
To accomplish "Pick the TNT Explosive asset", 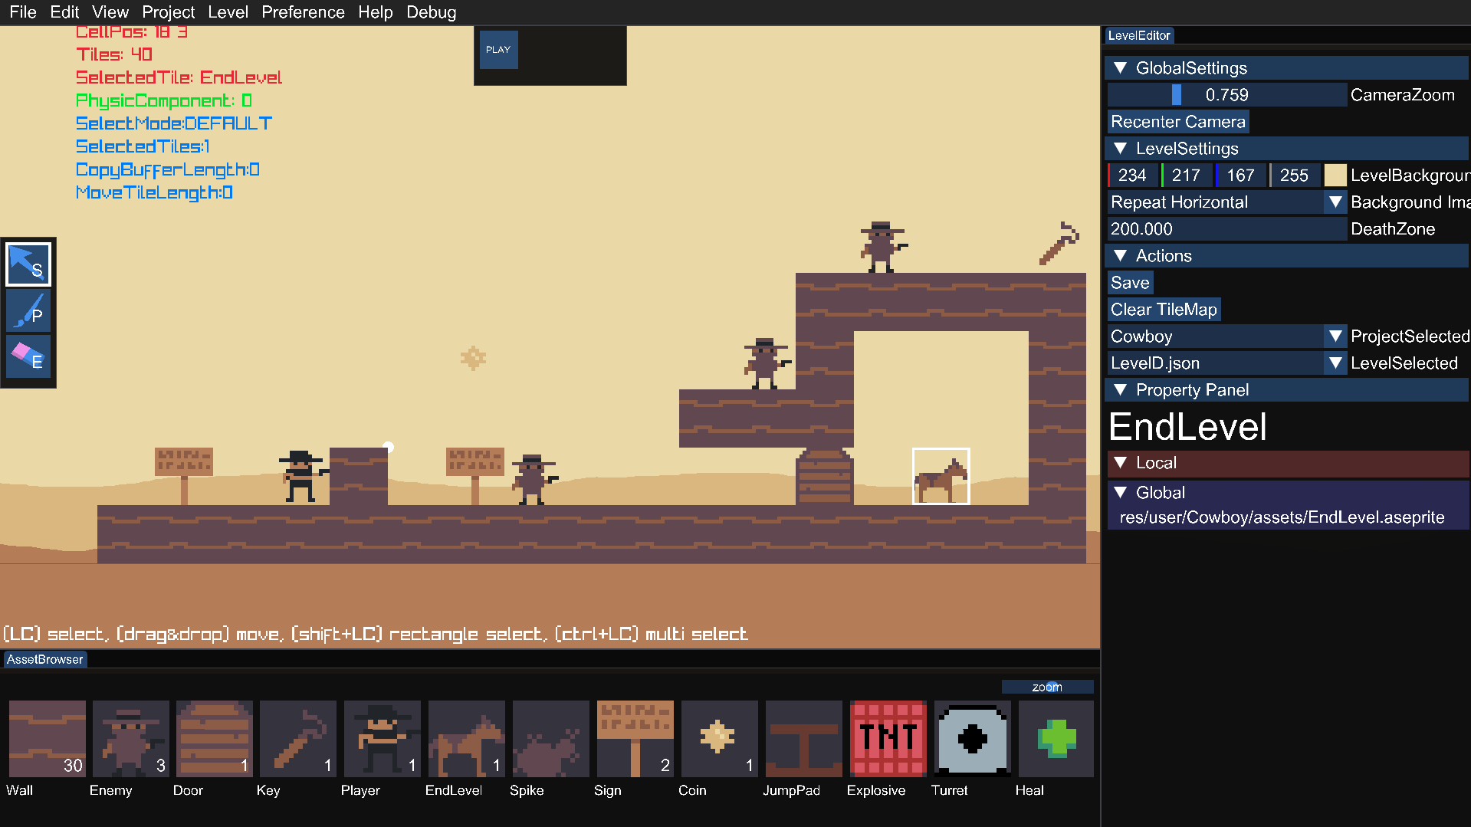I will (888, 738).
